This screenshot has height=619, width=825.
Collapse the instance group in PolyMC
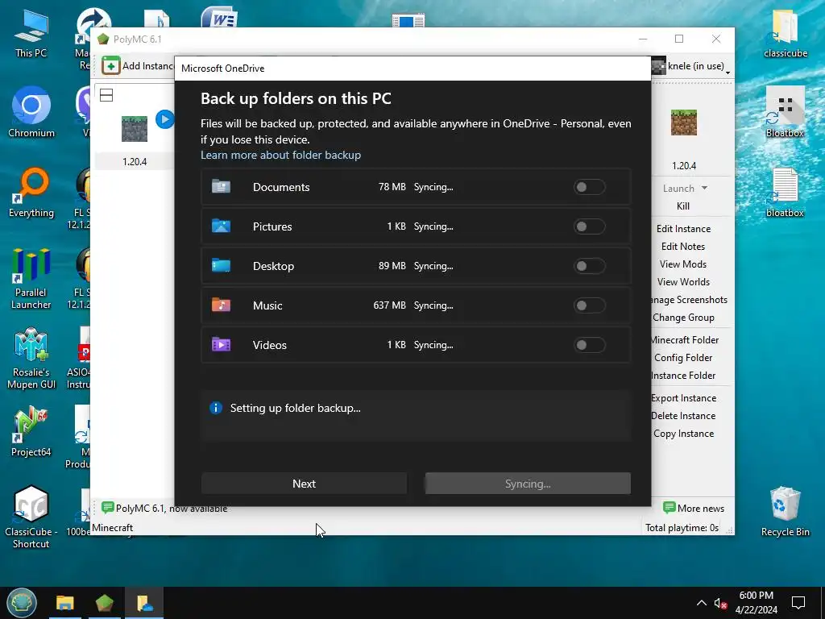(x=106, y=95)
